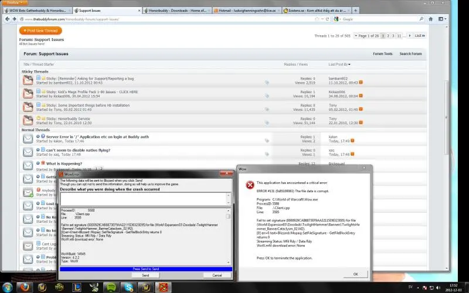Image resolution: width=469 pixels, height=293 pixels.
Task: Click the browser page vertical scrollbar
Action: coord(447,147)
